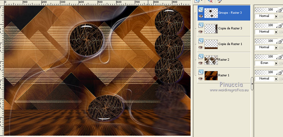283x137 pixels.
Task: Click the delete layer icon with red X
Action: [210, 1]
